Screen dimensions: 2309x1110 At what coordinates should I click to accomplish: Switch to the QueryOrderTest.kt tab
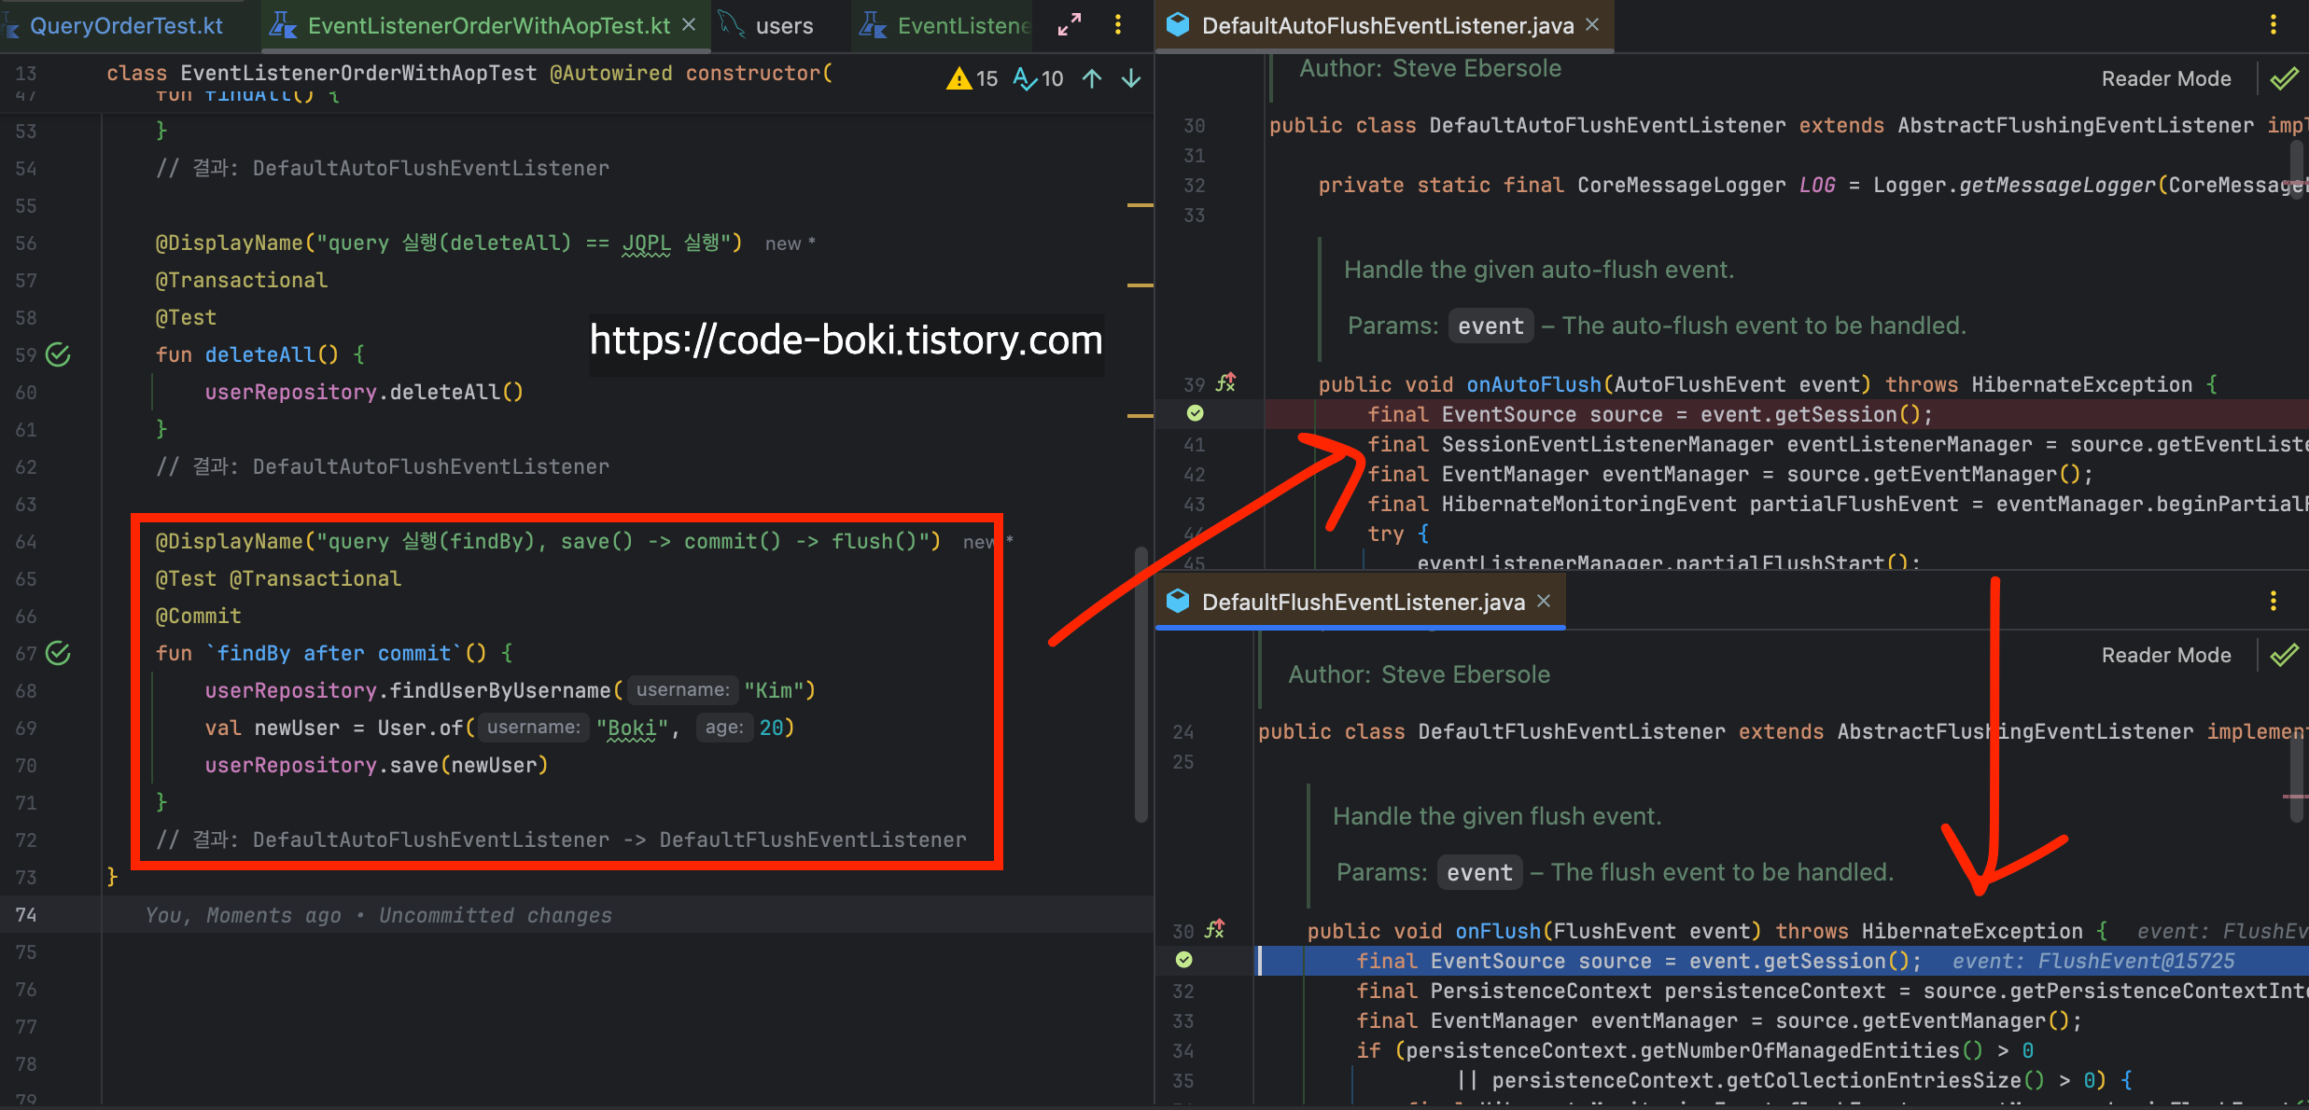click(x=126, y=25)
